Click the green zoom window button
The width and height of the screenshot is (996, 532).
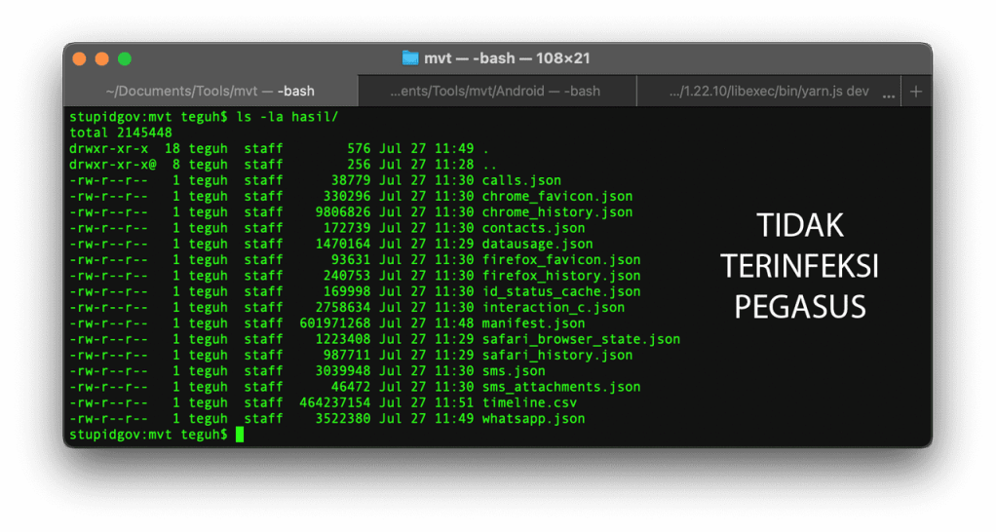point(125,59)
